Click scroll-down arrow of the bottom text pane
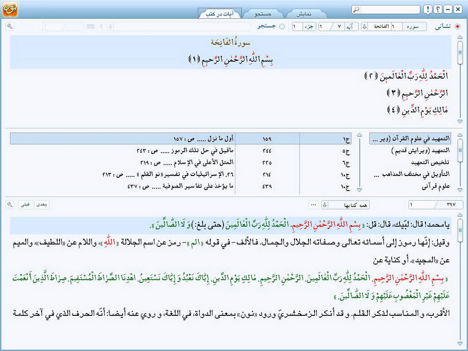Image resolution: width=468 pixels, height=351 pixels. click(460, 344)
